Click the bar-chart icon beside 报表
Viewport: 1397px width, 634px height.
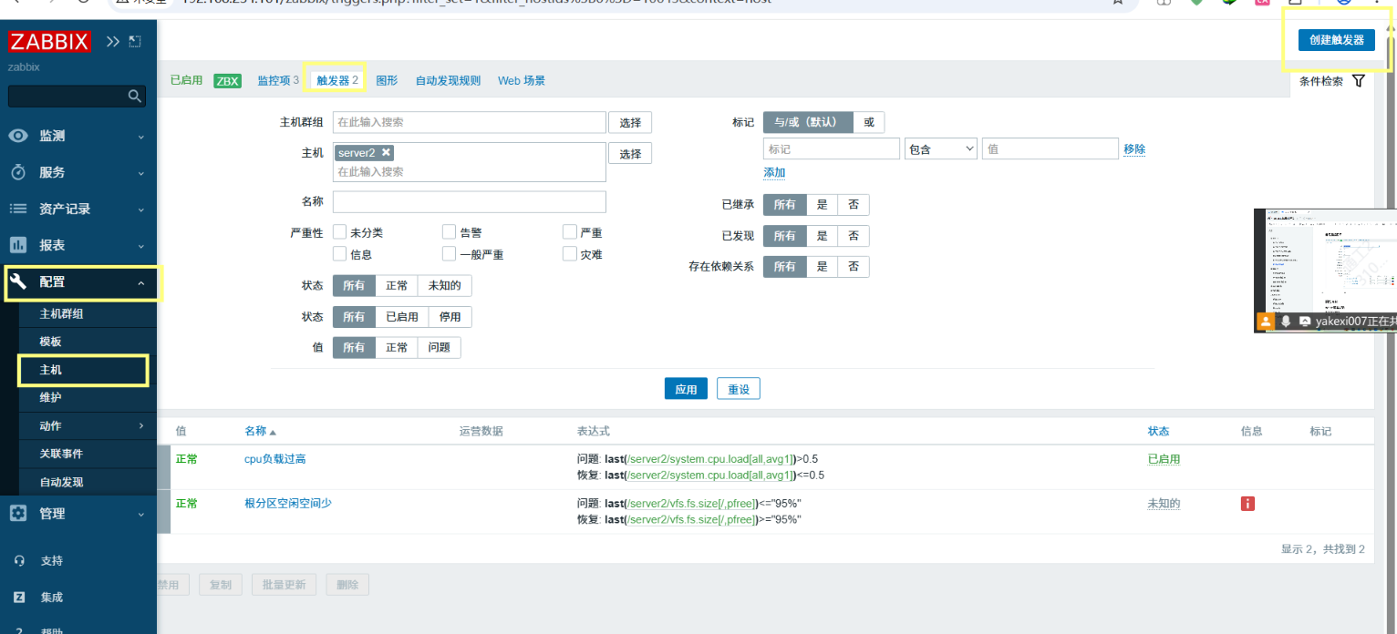coord(18,245)
